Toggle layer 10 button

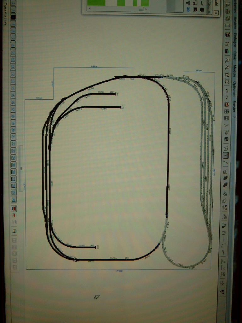pyautogui.click(x=14, y=60)
